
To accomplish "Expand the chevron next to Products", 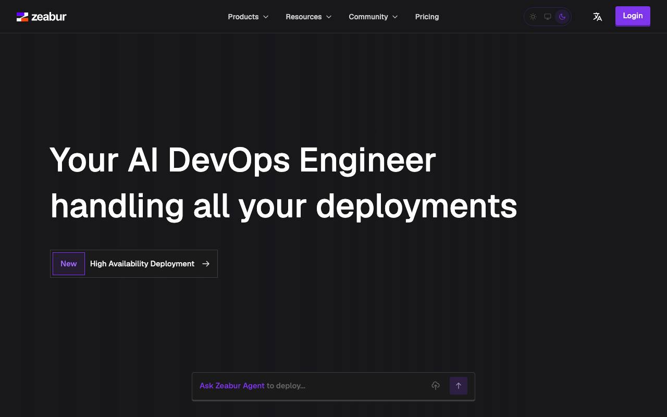I will coord(266,17).
